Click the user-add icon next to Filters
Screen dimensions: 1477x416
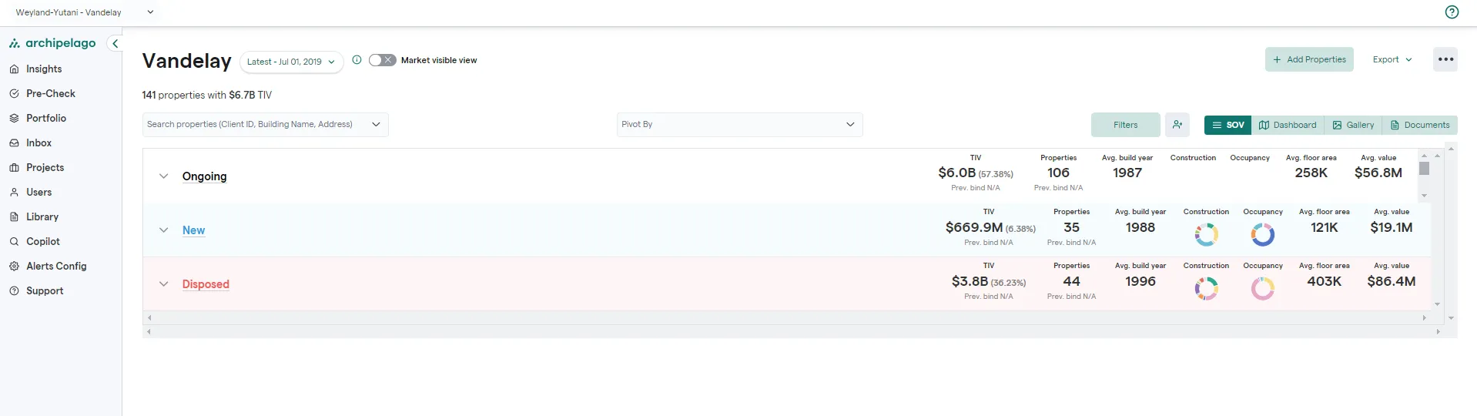pos(1177,125)
